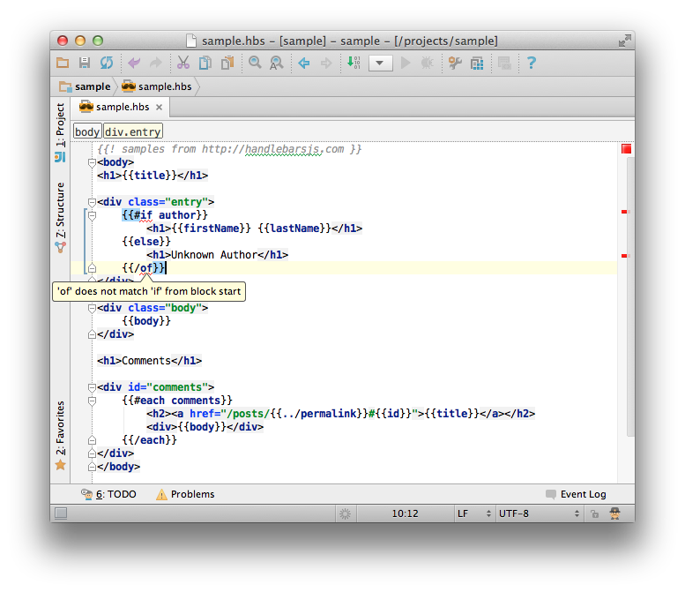Click the Make project build icon
The height and width of the screenshot is (592, 685).
click(354, 63)
